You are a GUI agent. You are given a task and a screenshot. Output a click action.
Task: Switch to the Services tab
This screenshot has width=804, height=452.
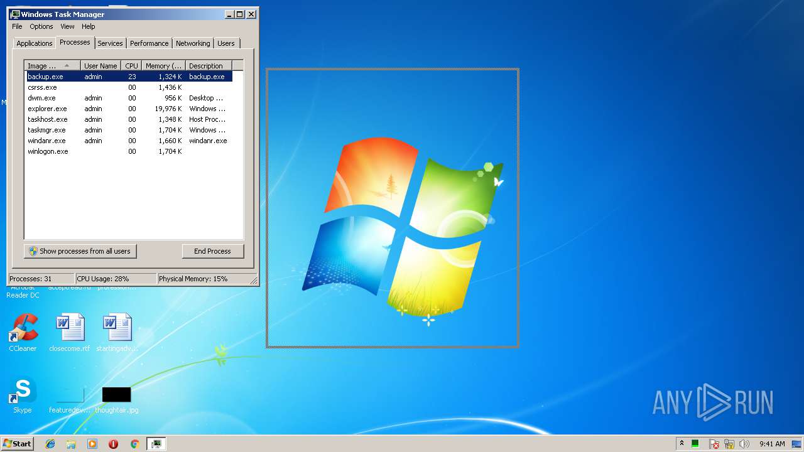(110, 43)
